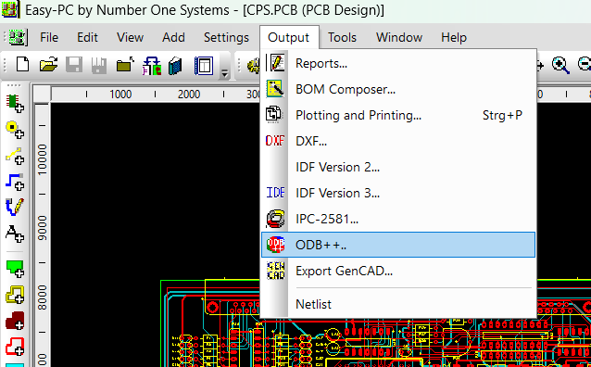Choose Export GenCAD... entry
591x367 pixels.
tap(398, 271)
